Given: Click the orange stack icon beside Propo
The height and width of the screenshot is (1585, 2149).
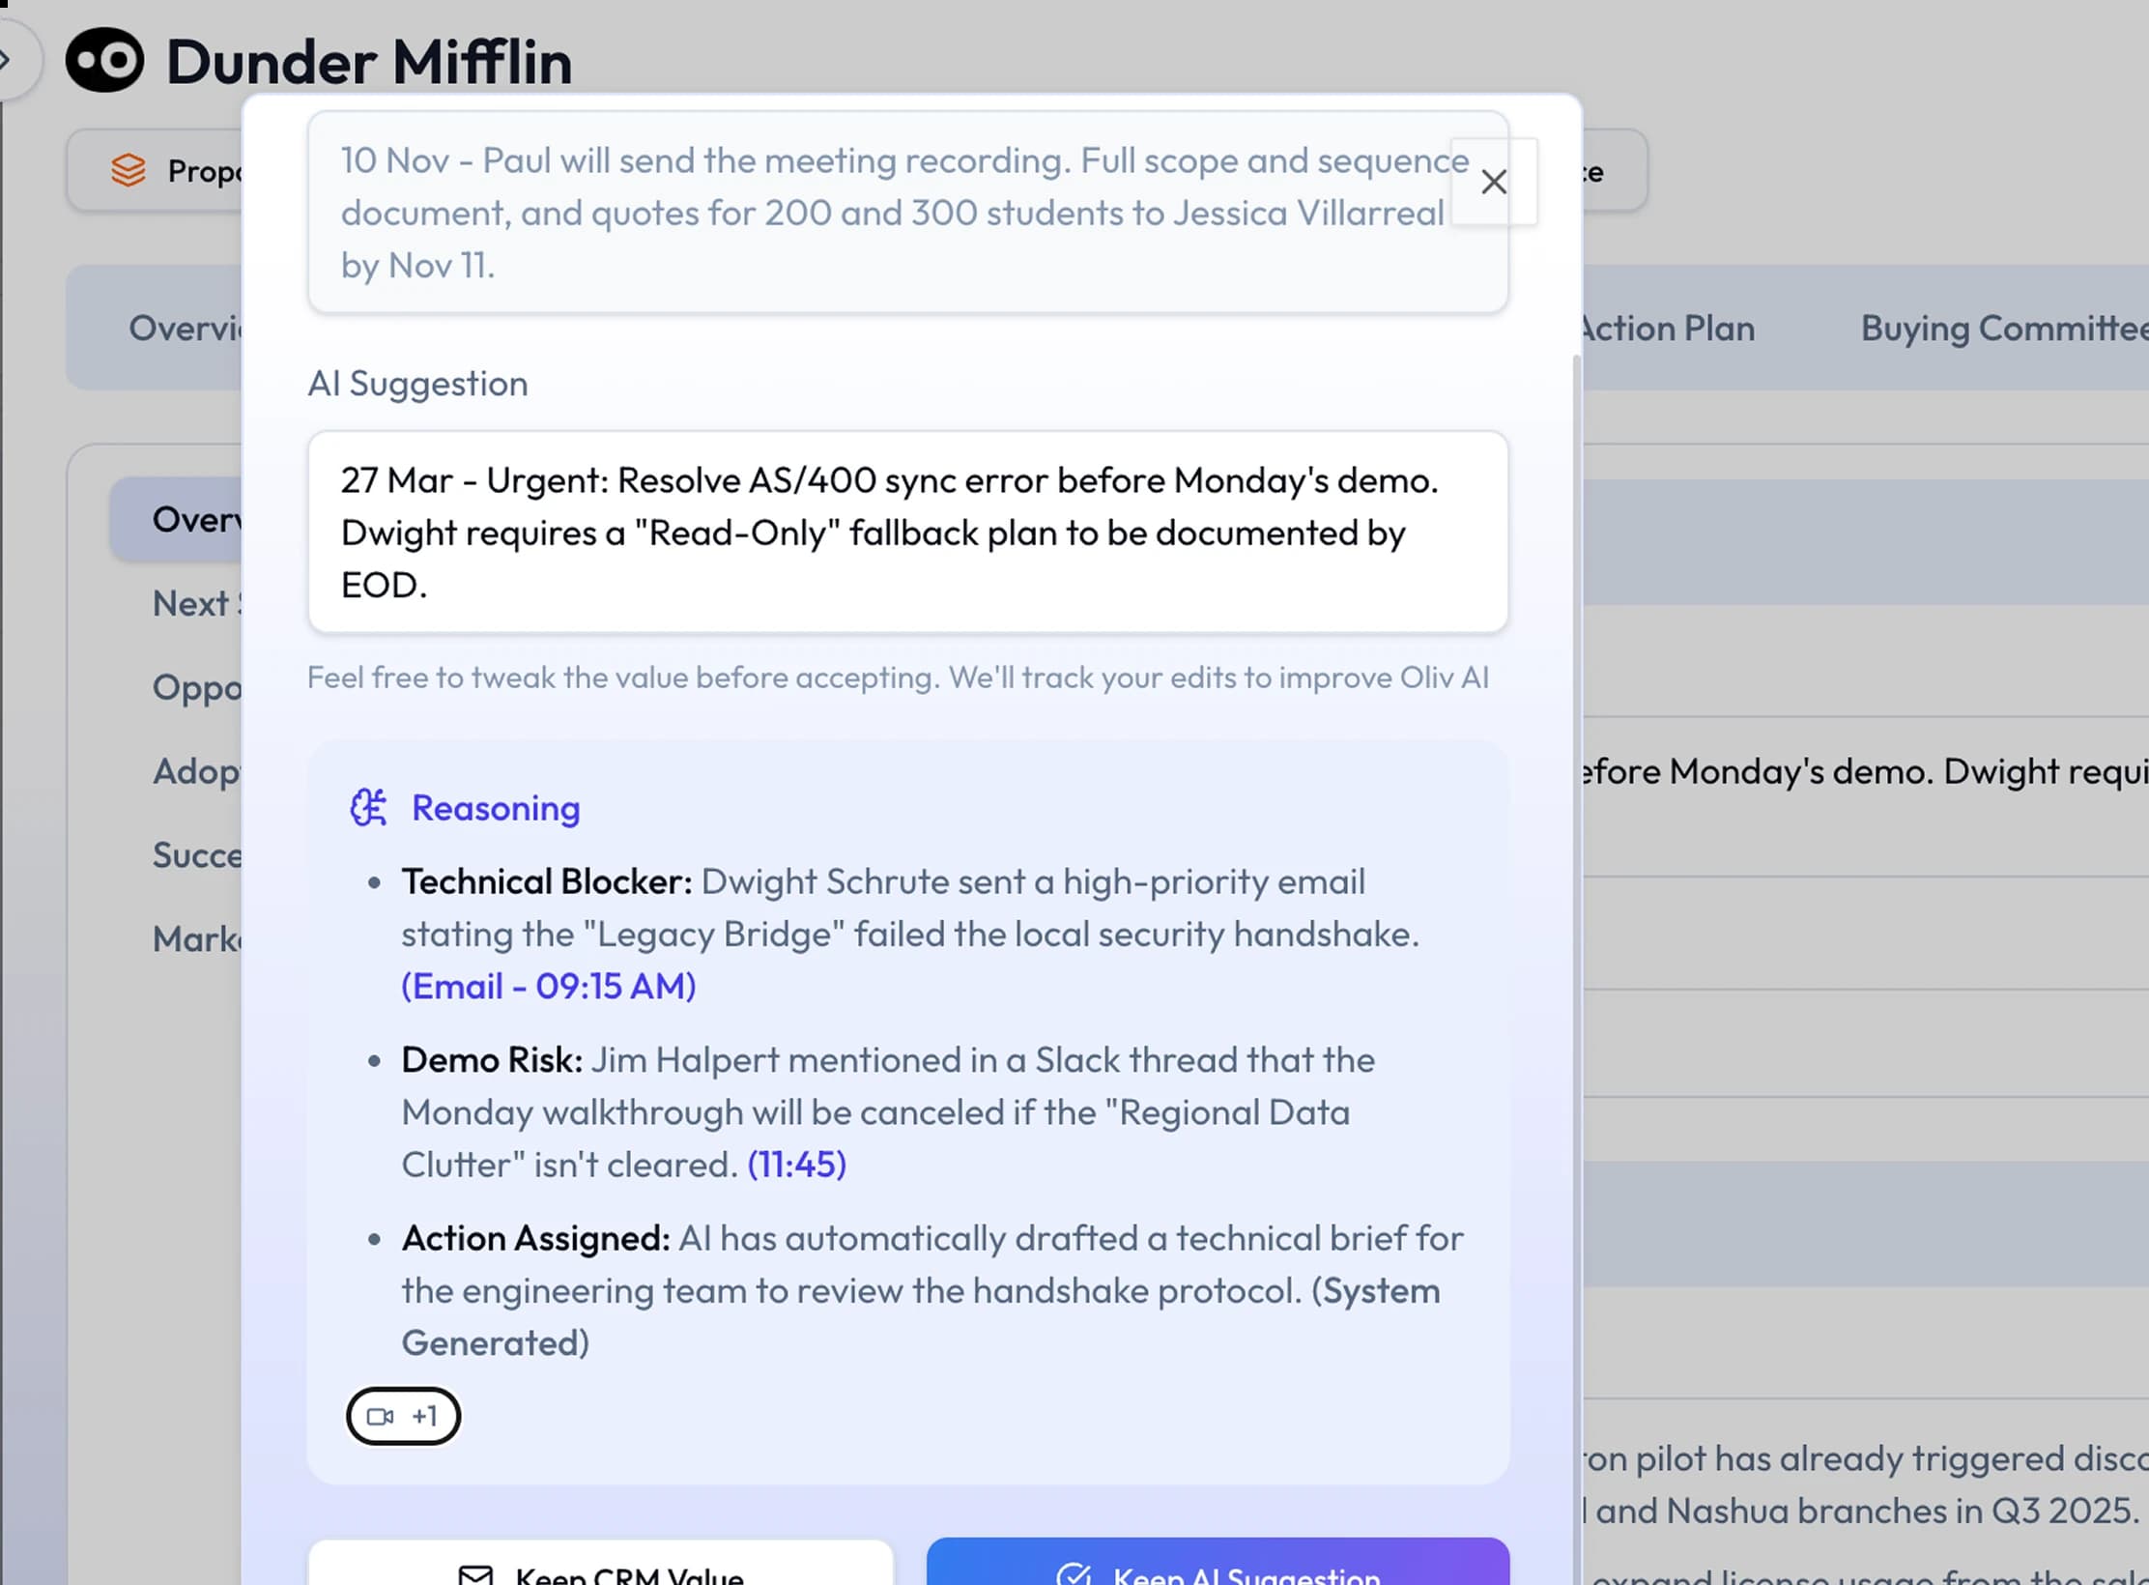Looking at the screenshot, I should [x=129, y=171].
